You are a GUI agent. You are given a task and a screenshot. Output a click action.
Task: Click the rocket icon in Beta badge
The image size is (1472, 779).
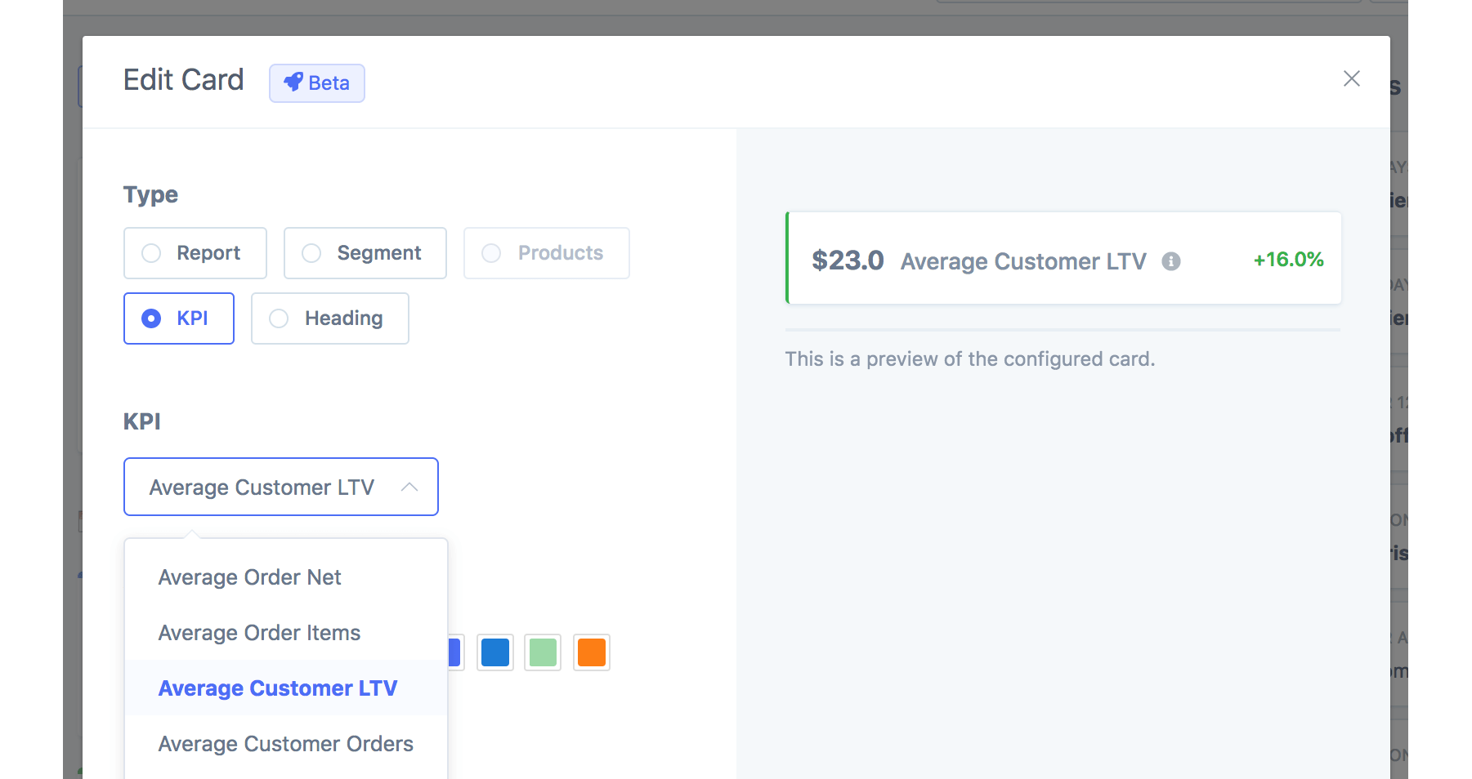click(x=293, y=82)
